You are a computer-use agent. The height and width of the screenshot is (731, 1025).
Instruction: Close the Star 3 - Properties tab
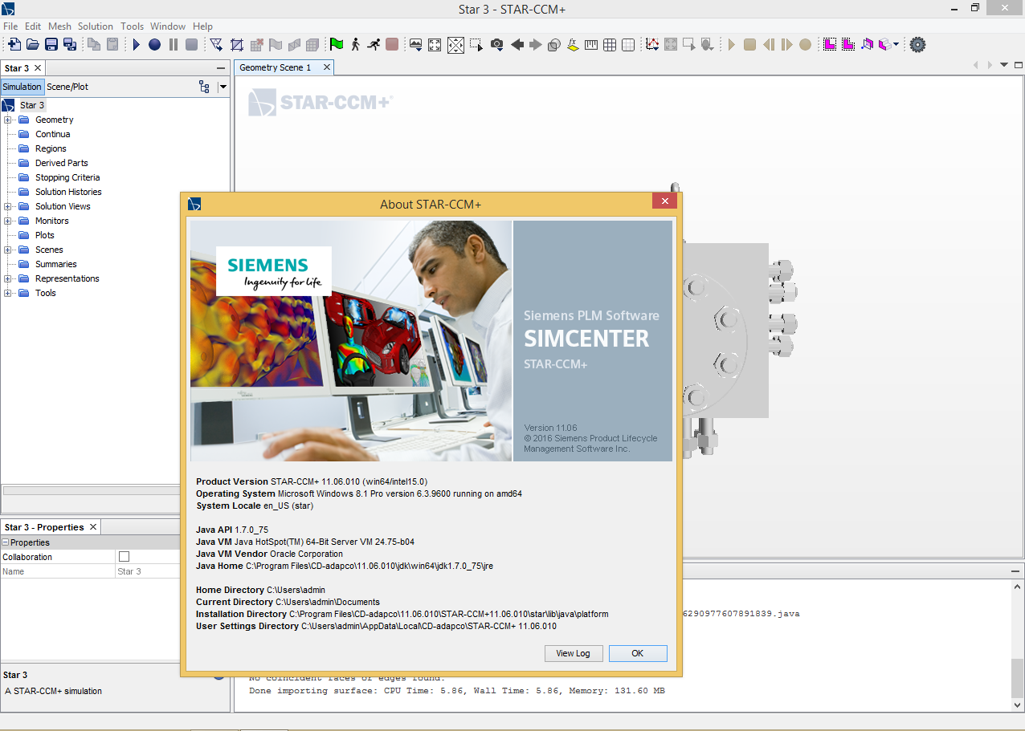click(93, 527)
